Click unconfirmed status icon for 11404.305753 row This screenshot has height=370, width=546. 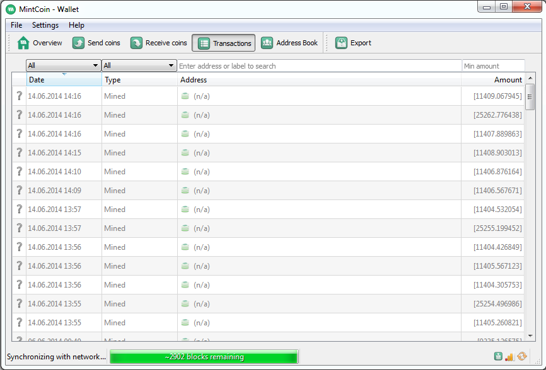(x=20, y=284)
